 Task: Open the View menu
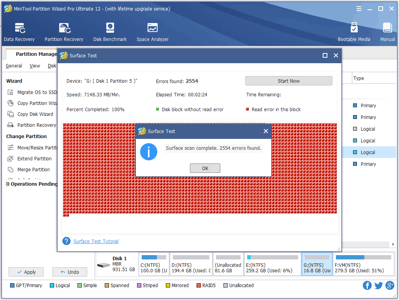click(35, 66)
